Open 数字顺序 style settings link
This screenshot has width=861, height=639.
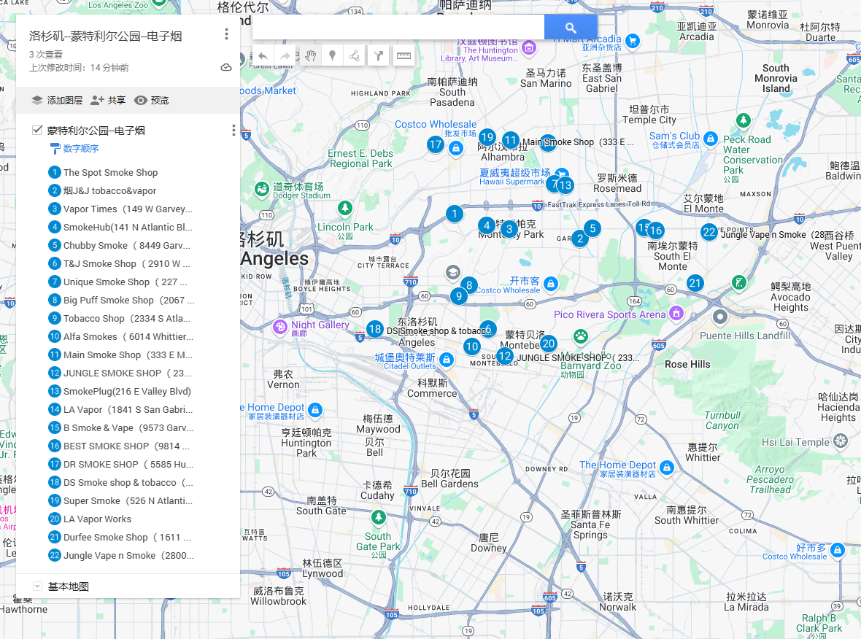click(x=80, y=149)
